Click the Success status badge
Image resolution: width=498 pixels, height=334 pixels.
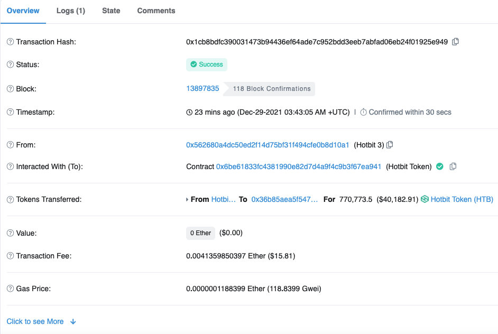click(x=206, y=64)
